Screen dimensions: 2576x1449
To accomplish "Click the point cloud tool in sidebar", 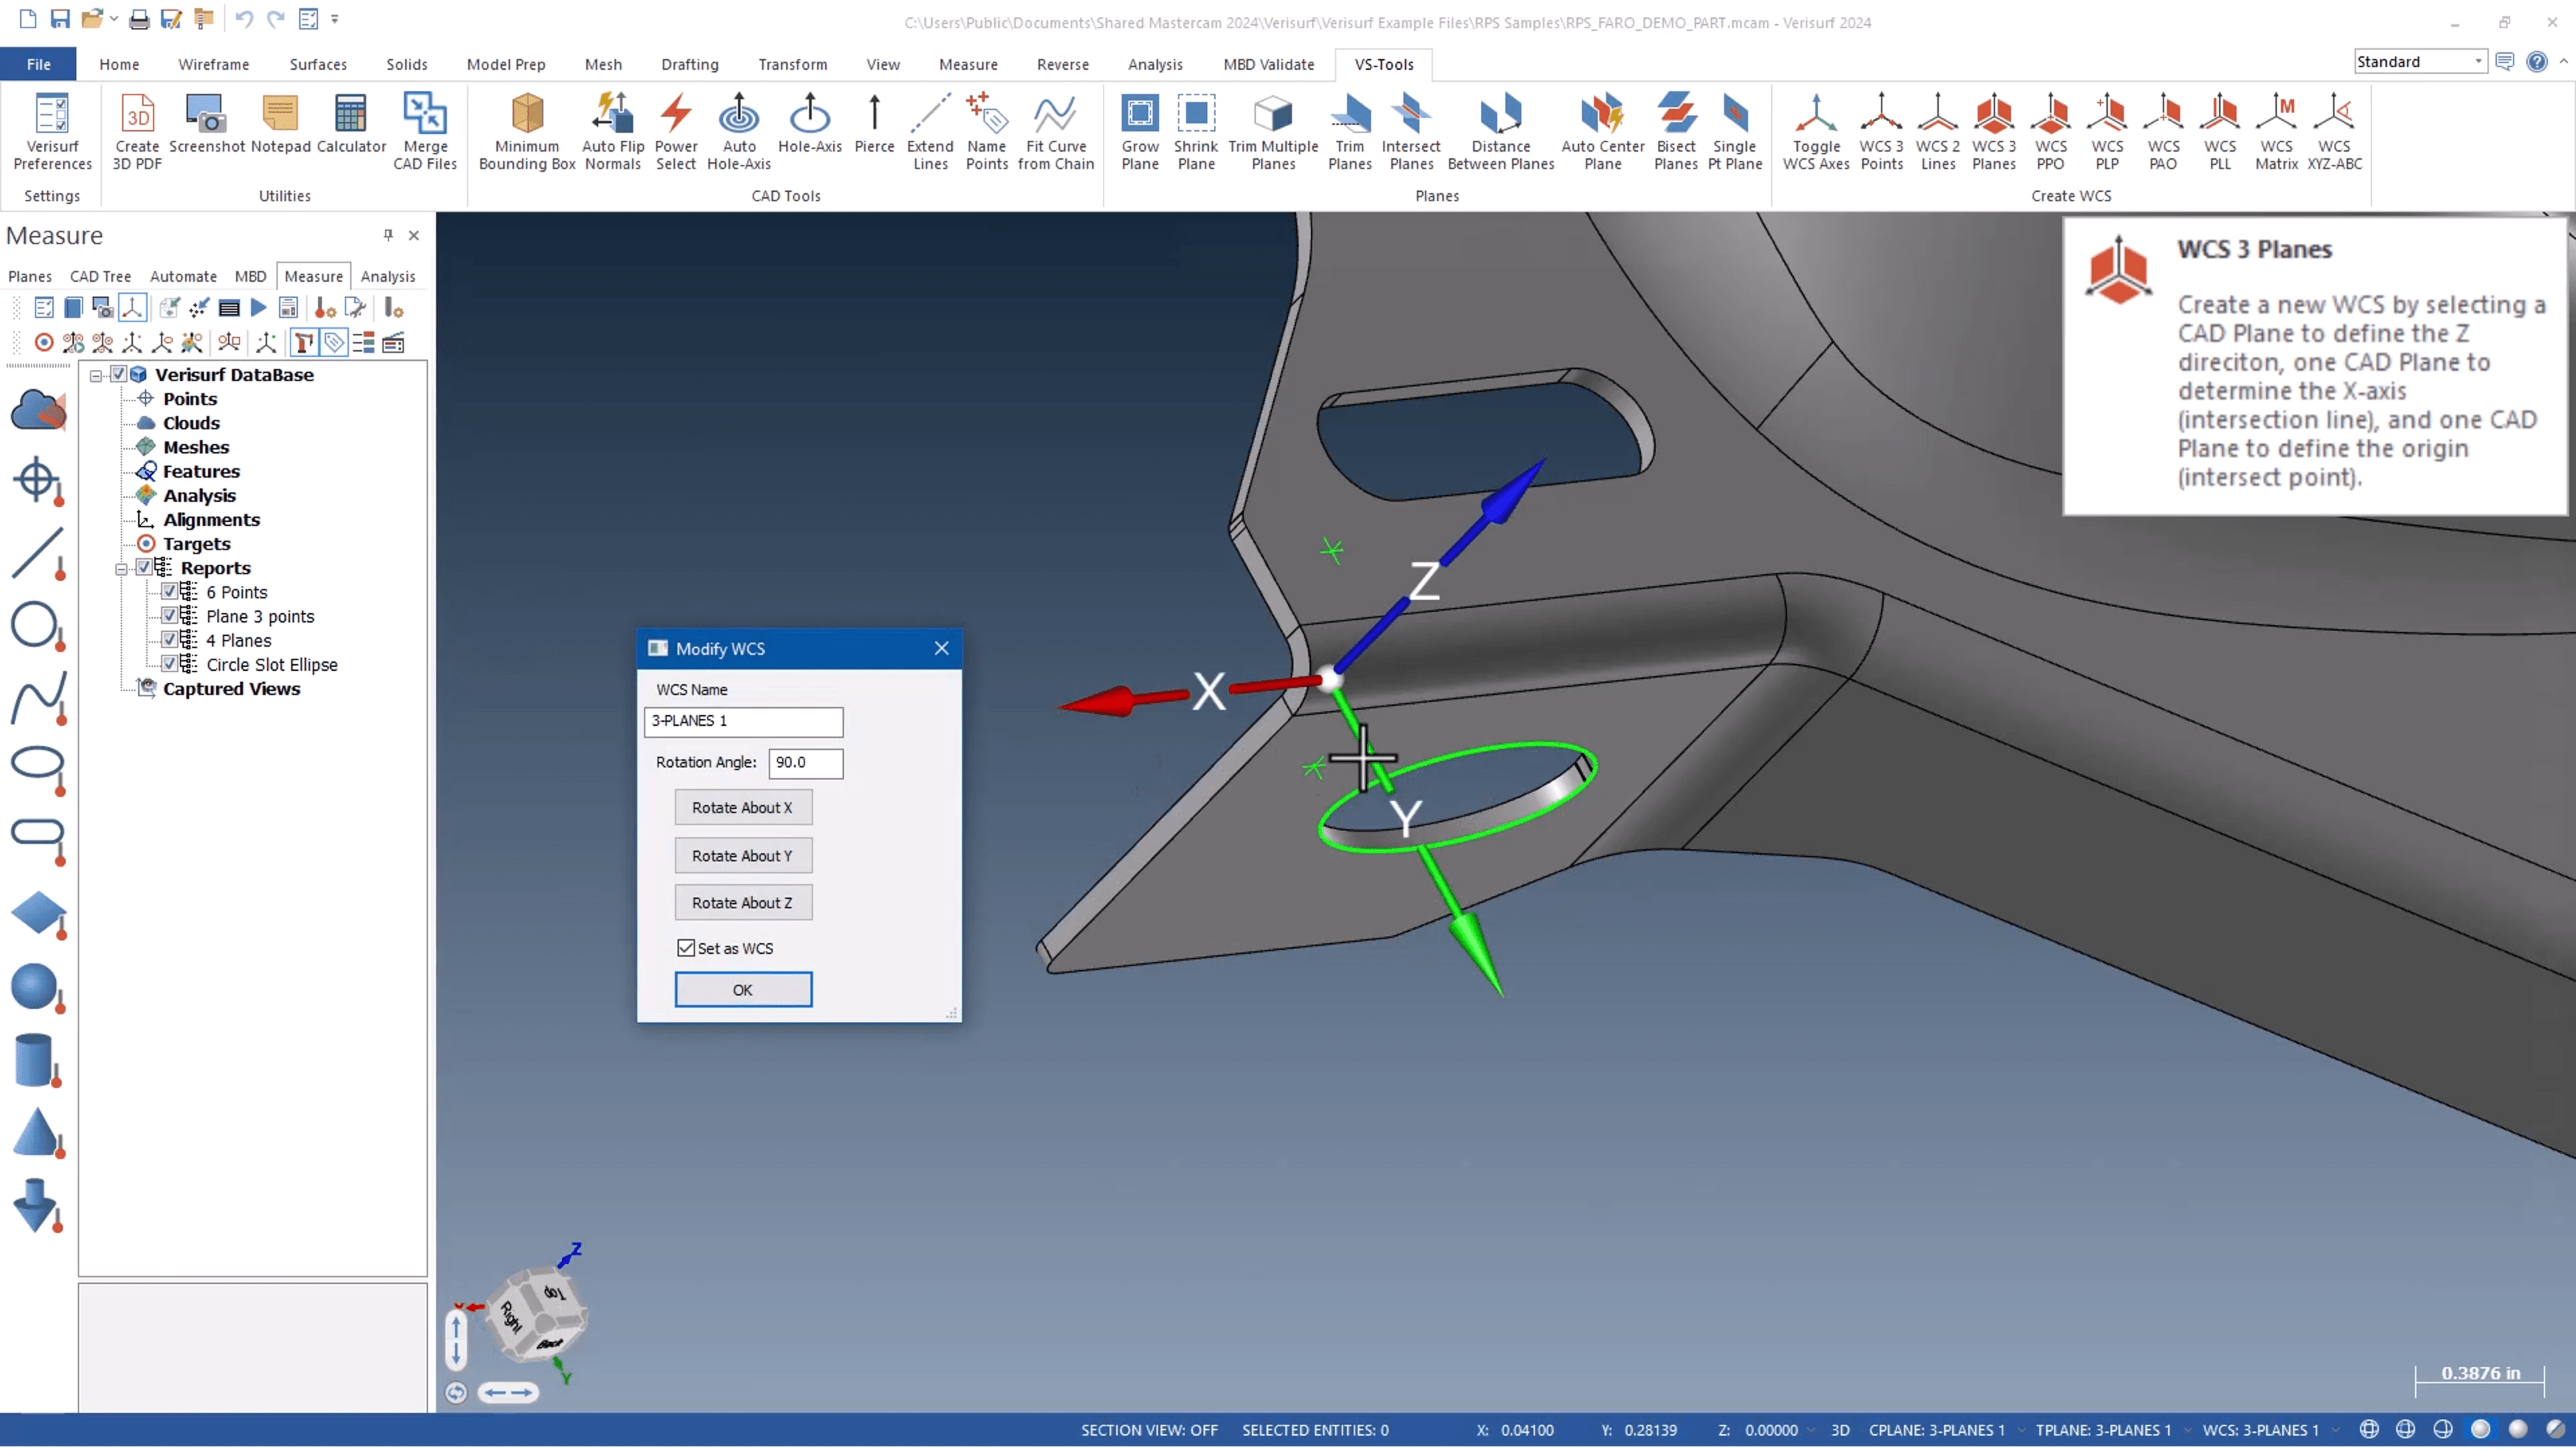I will click(37, 410).
